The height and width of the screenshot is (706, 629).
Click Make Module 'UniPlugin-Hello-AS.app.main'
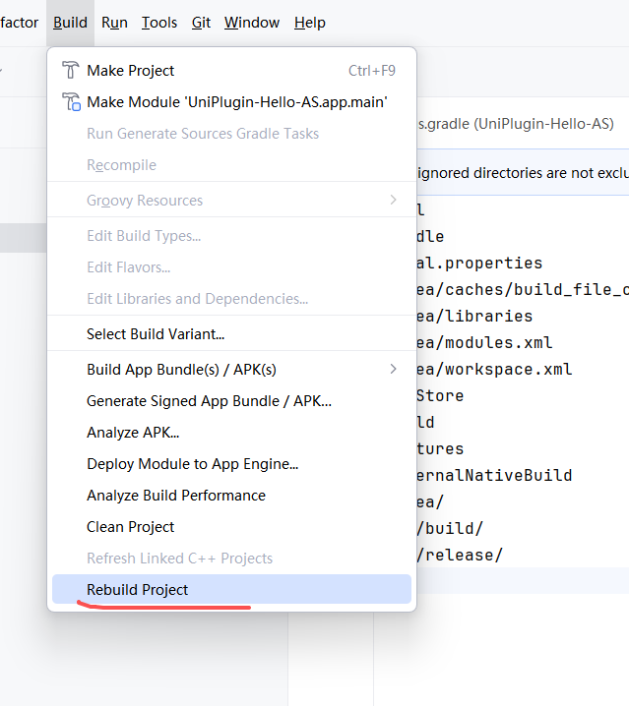(x=236, y=102)
